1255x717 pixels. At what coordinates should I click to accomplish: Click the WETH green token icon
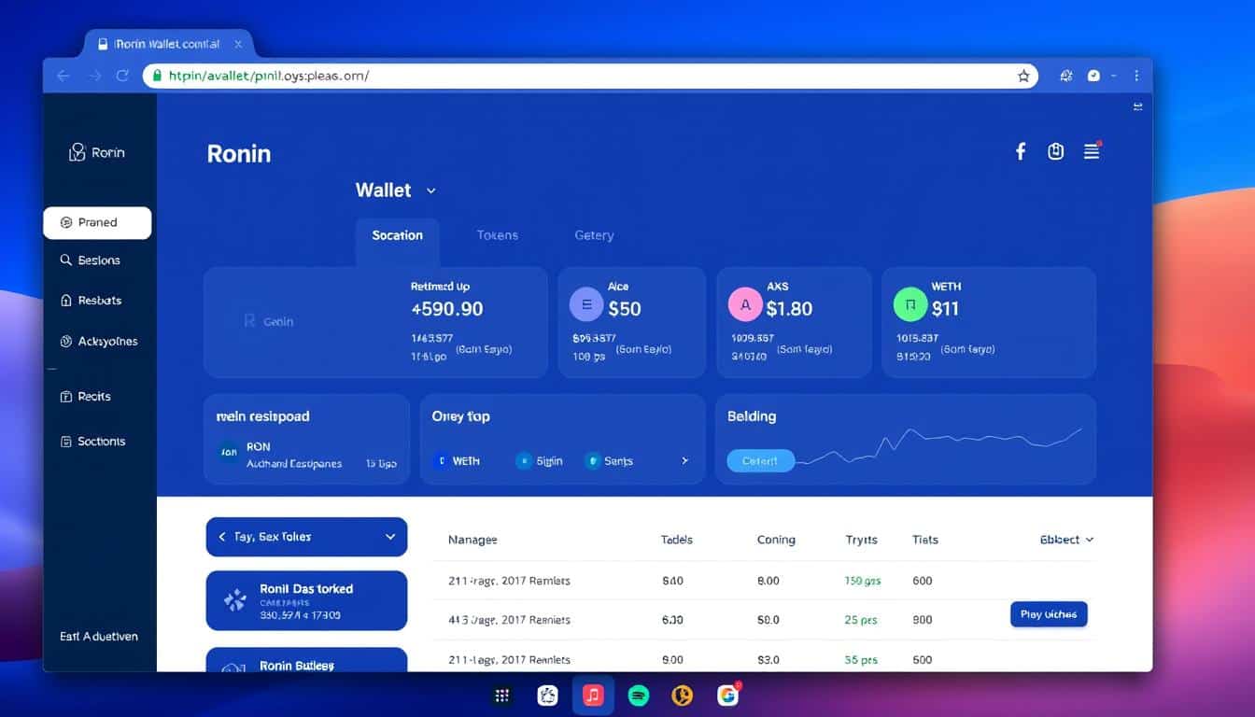click(x=910, y=304)
